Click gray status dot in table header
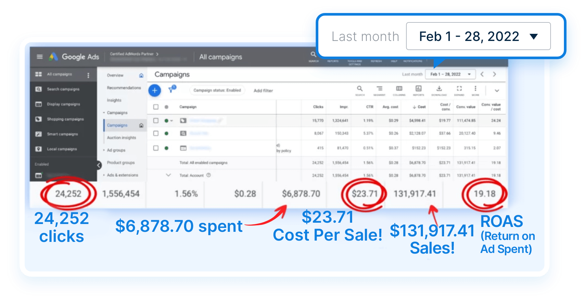 166,107
